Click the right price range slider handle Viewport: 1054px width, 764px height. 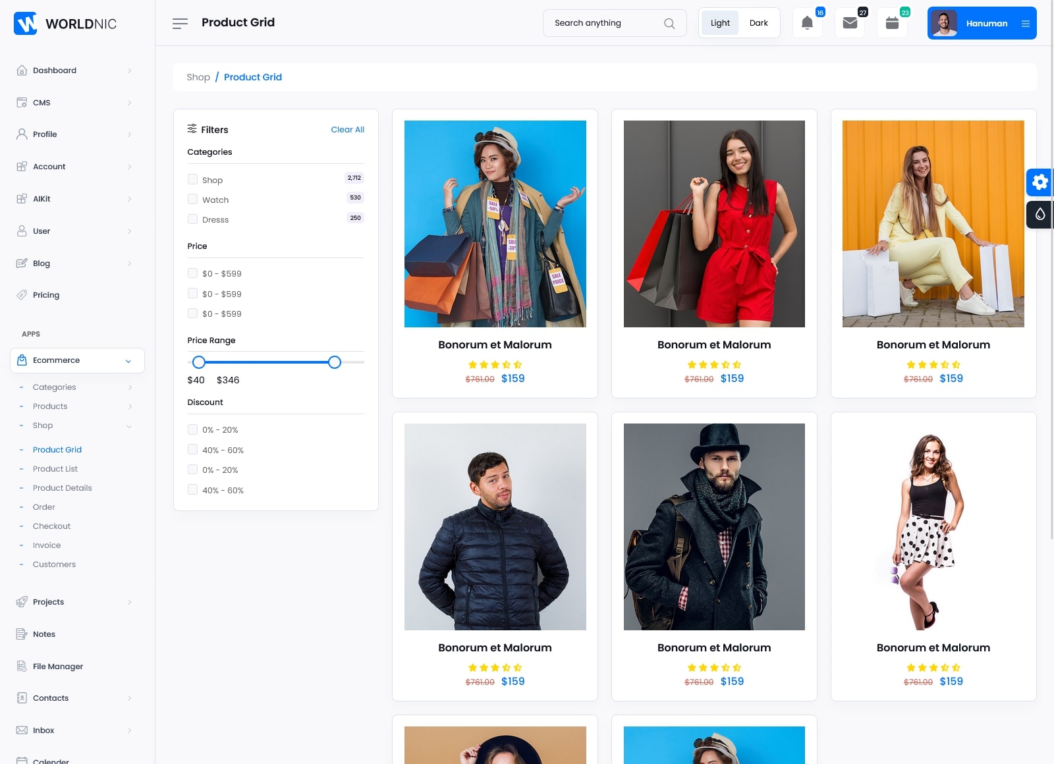tap(335, 362)
